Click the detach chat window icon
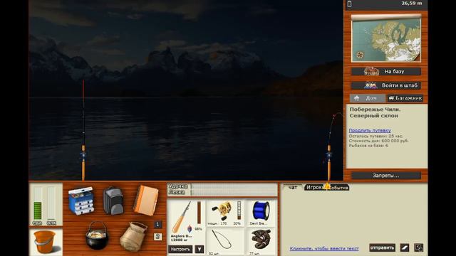This screenshot has height=256, width=456. pos(419,247)
